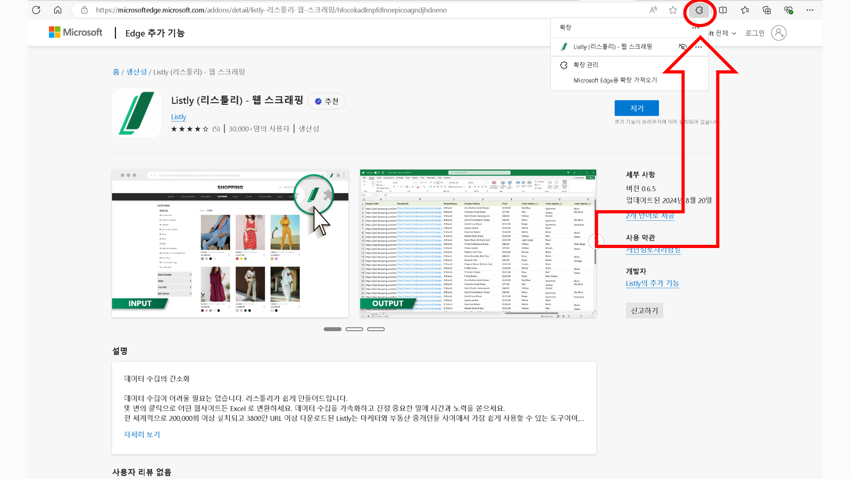Click the profile avatar icon

click(779, 33)
